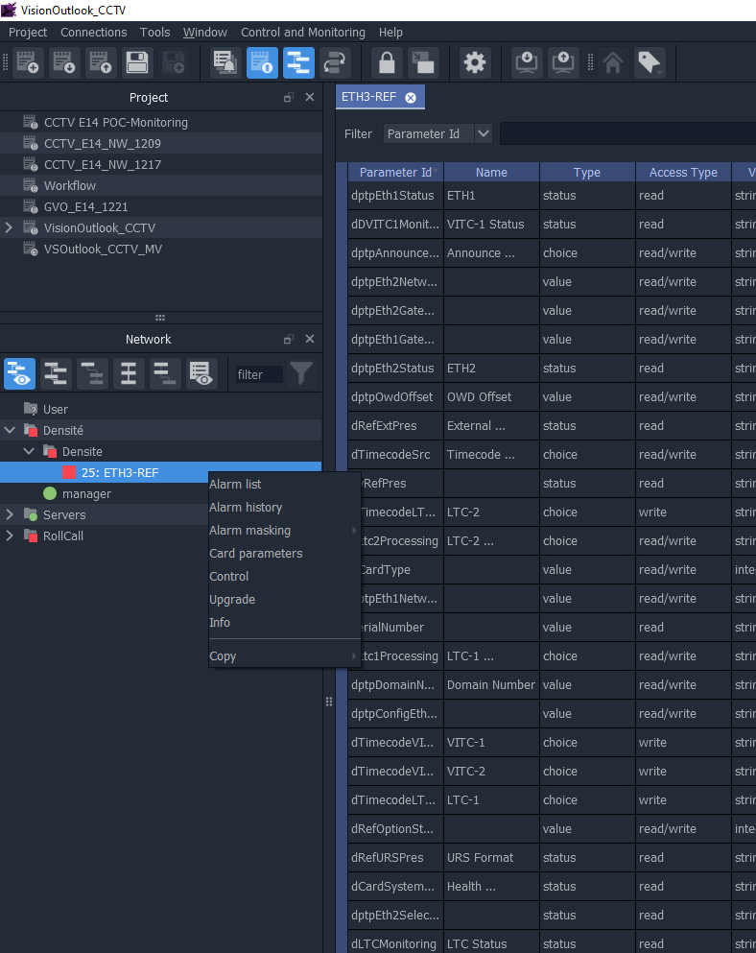
Task: Select CCTV_E14_NW_1217 in Project list
Action: click(103, 165)
